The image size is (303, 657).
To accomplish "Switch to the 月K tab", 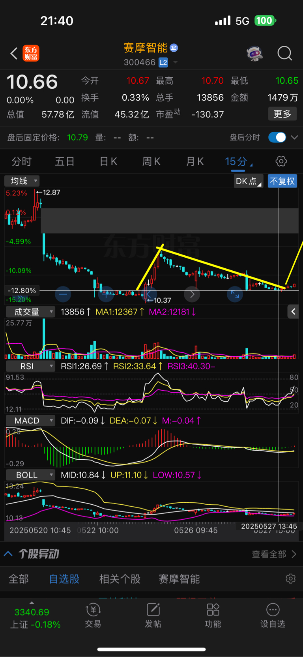I will pos(195,161).
